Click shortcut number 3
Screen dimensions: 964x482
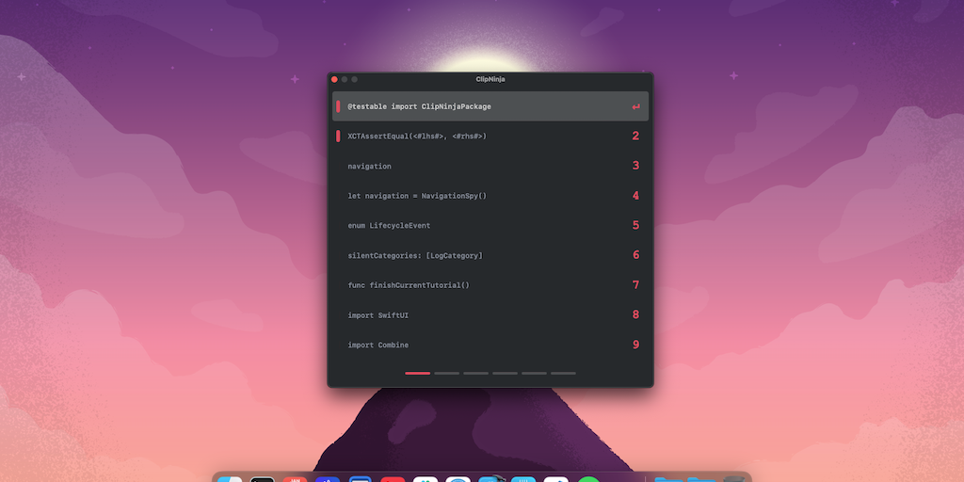pyautogui.click(x=635, y=166)
